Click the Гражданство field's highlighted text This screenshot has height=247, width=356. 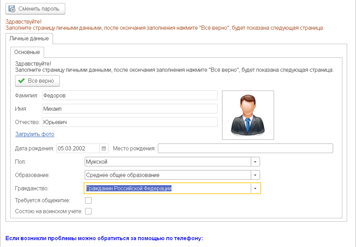[x=129, y=188]
